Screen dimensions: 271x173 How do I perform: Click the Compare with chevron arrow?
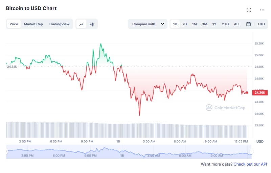(x=162, y=24)
